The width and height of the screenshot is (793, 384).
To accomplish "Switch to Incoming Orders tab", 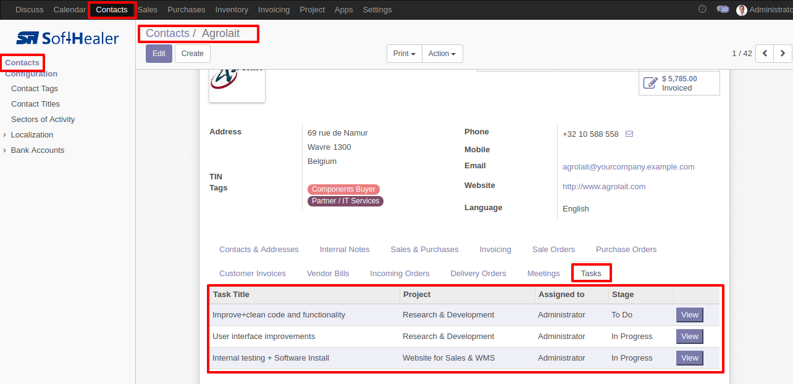I will (x=400, y=274).
